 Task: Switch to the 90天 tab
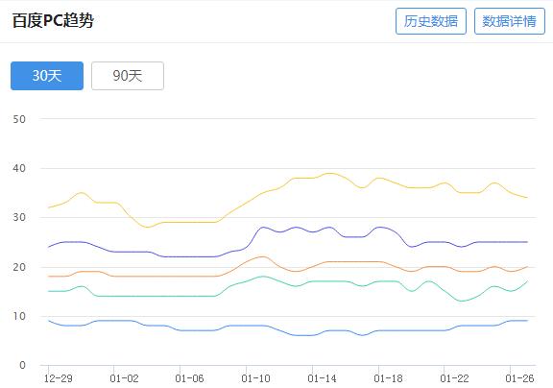[128, 76]
